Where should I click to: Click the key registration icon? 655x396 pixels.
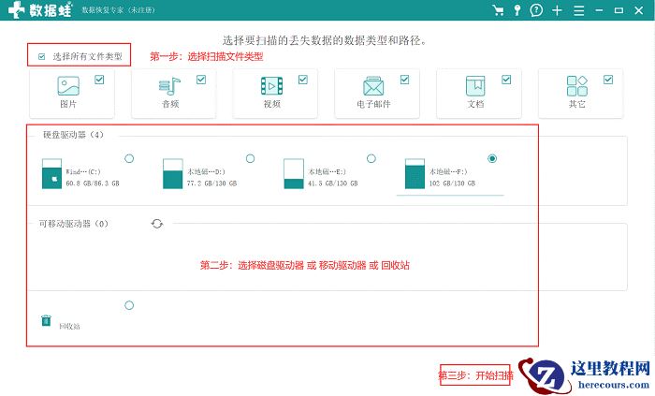[517, 10]
